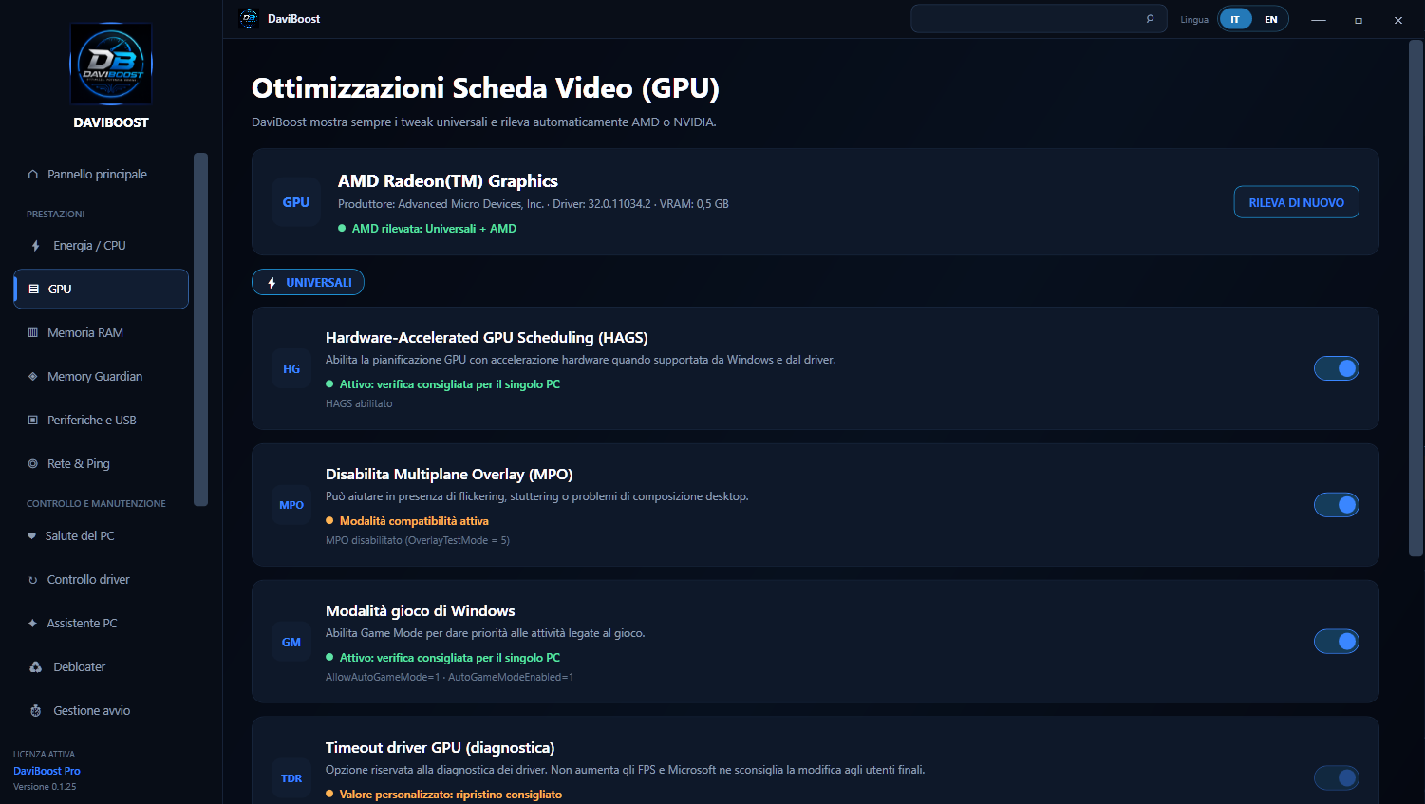Toggle Timeout driver GPU switch
This screenshot has height=804, width=1425.
pyautogui.click(x=1337, y=778)
